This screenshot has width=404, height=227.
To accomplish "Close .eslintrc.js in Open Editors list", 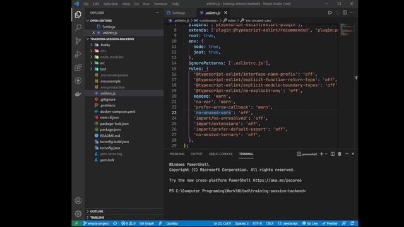I will pyautogui.click(x=93, y=33).
